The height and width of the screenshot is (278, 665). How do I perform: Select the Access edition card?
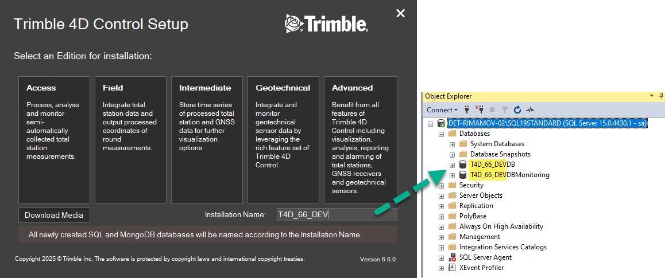coord(55,140)
